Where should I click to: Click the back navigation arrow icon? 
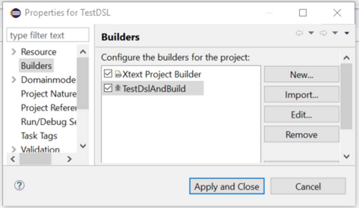299,33
